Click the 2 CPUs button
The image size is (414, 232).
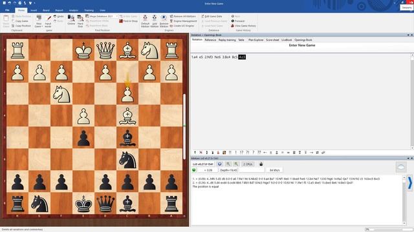pos(248,164)
